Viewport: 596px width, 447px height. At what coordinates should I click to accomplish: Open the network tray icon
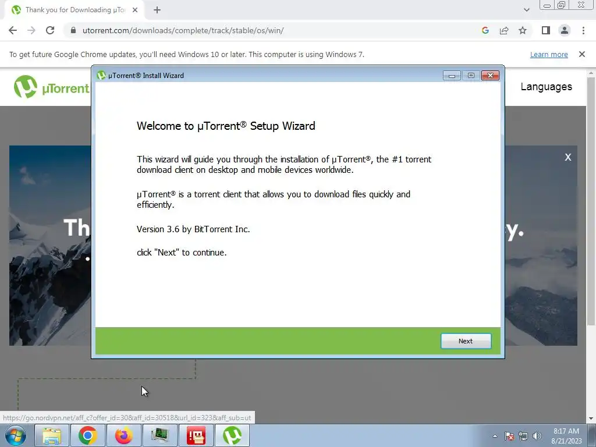coord(523,436)
